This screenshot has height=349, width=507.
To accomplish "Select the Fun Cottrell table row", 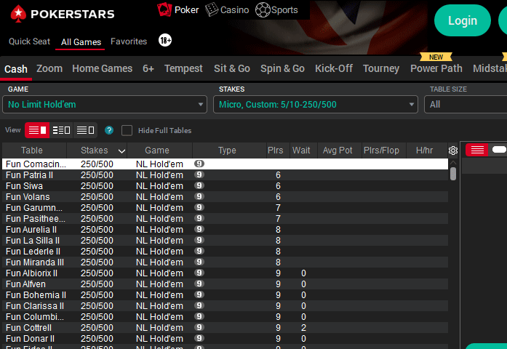I will 225,328.
